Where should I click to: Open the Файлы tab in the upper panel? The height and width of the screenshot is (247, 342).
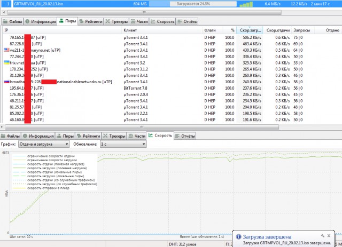13,21
